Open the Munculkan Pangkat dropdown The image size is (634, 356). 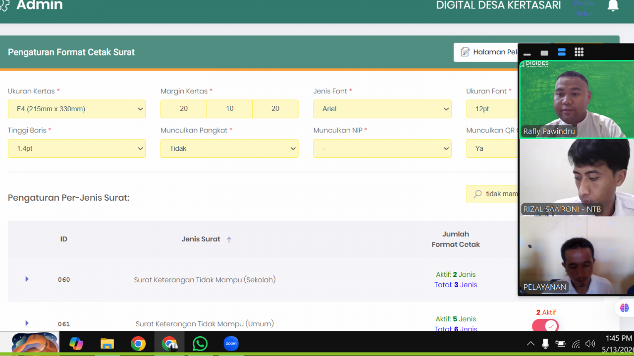tap(229, 148)
